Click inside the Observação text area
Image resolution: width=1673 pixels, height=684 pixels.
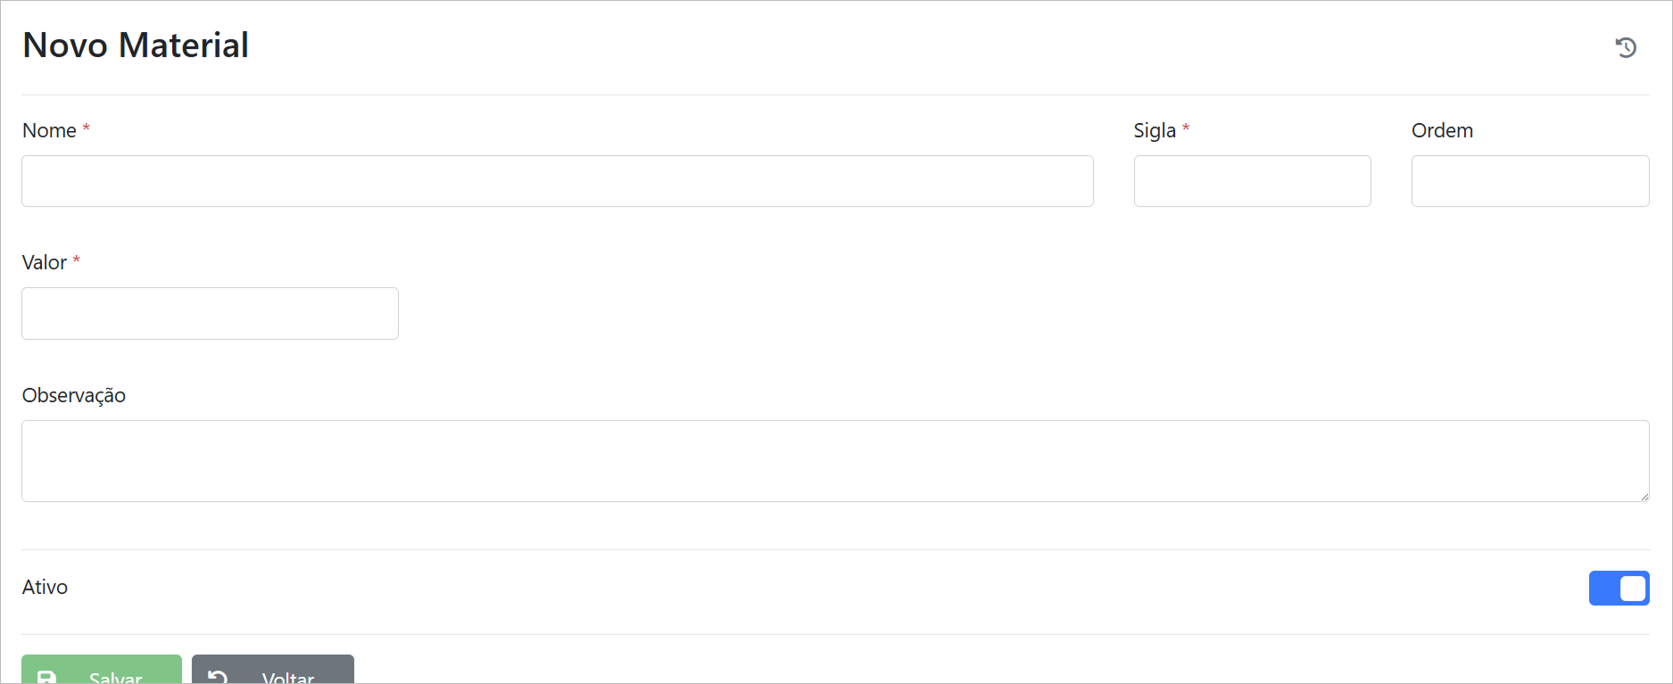click(834, 460)
